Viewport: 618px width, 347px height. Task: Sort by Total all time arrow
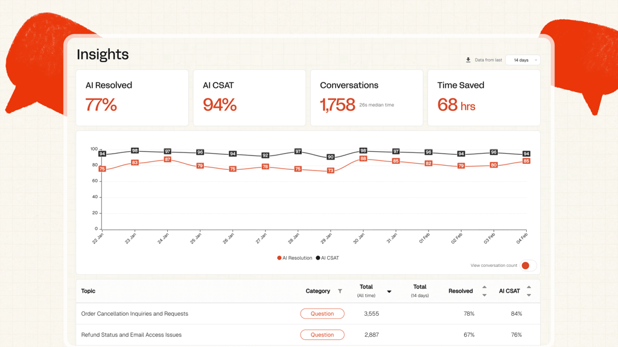(x=389, y=292)
